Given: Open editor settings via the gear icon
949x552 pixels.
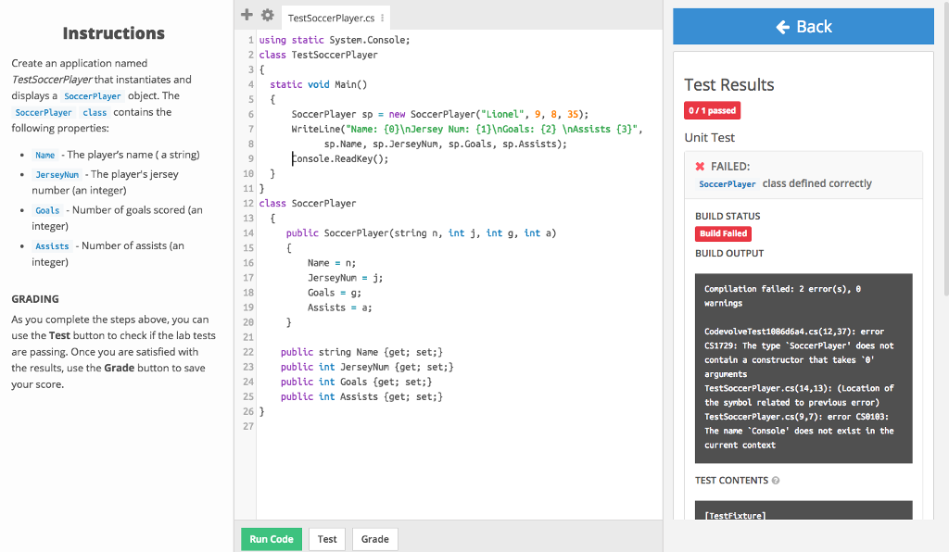Looking at the screenshot, I should tap(267, 14).
